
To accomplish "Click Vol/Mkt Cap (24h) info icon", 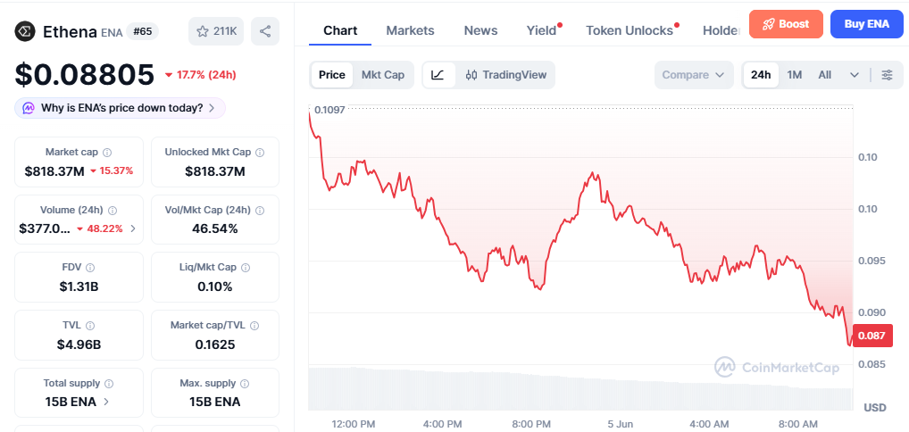I will (x=261, y=211).
